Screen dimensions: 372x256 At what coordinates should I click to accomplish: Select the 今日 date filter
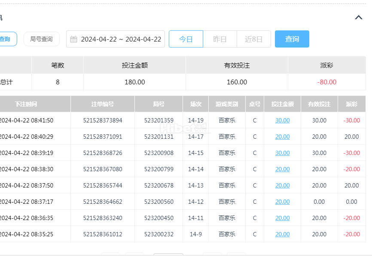pos(186,39)
